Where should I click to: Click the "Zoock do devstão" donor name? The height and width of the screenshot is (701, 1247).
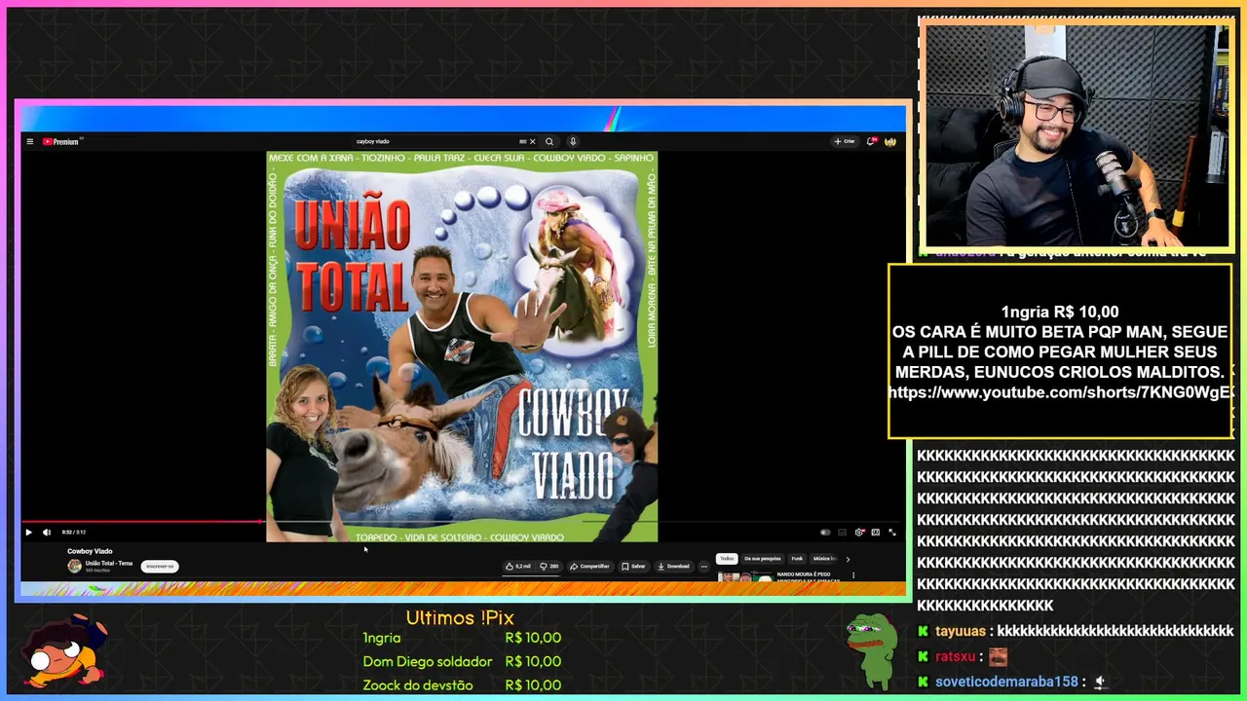[x=418, y=684]
